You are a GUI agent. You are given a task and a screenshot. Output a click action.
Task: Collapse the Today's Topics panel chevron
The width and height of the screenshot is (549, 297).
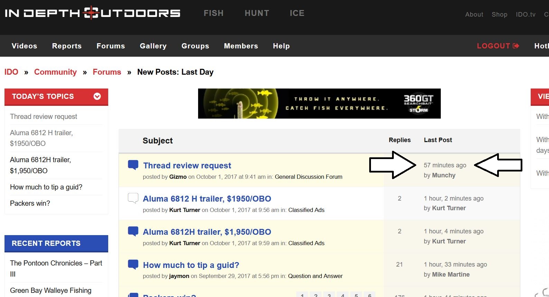pos(97,96)
